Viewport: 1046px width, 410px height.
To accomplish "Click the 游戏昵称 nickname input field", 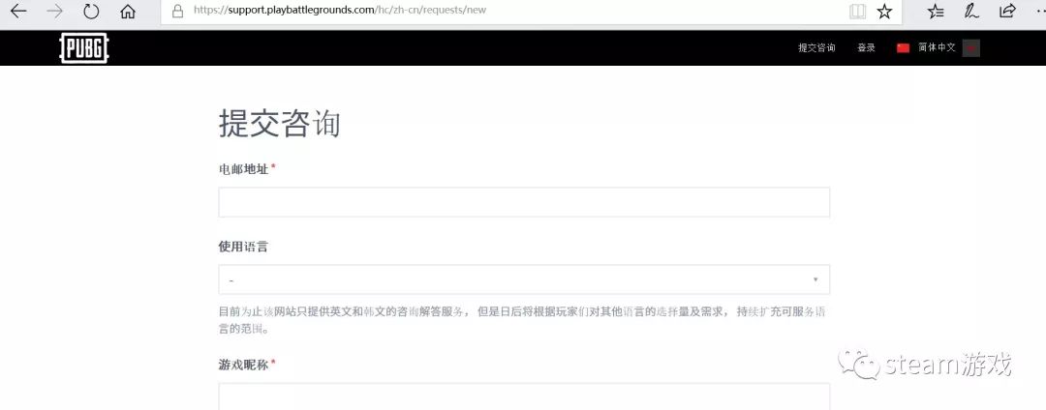I will coord(524,396).
